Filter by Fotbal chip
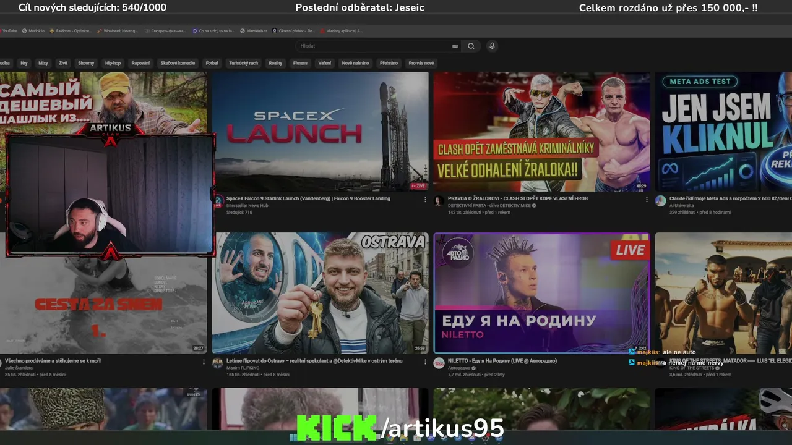Image resolution: width=792 pixels, height=445 pixels. pos(212,63)
